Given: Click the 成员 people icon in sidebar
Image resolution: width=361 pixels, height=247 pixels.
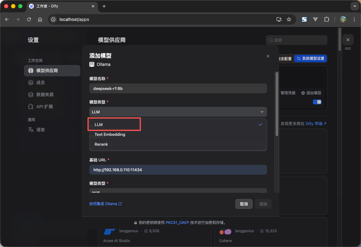Looking at the screenshot, I should 31,83.
